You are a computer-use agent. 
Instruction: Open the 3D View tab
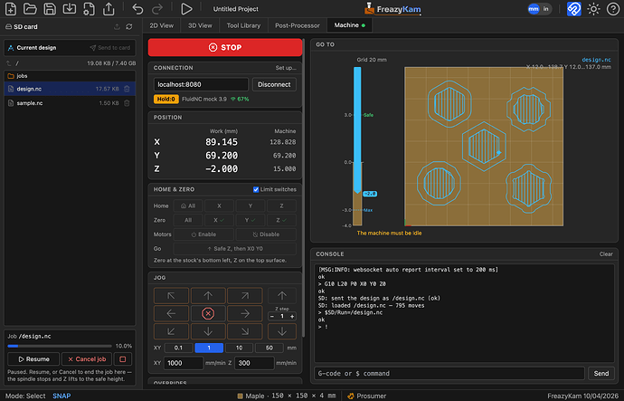(200, 25)
